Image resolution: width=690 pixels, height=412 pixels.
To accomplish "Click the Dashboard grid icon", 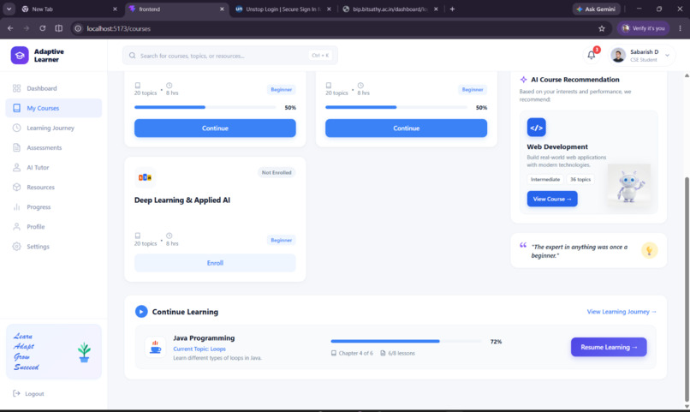I will [x=17, y=88].
